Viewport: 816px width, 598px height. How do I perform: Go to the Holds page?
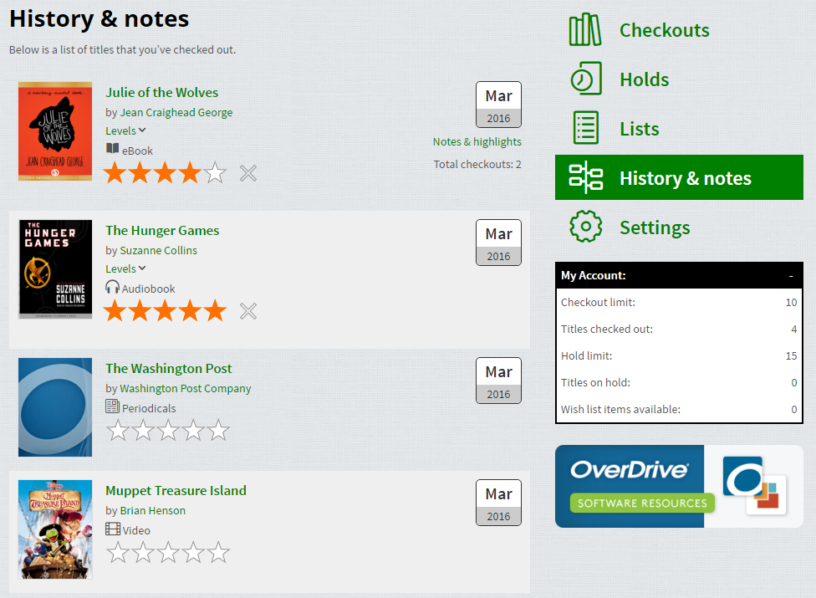[645, 79]
